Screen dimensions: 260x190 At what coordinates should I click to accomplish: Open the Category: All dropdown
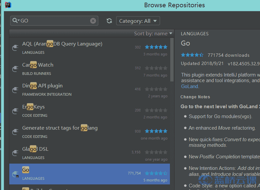pyautogui.click(x=138, y=21)
